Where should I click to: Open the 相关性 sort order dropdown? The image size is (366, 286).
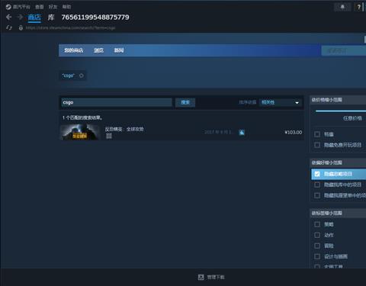(x=281, y=102)
